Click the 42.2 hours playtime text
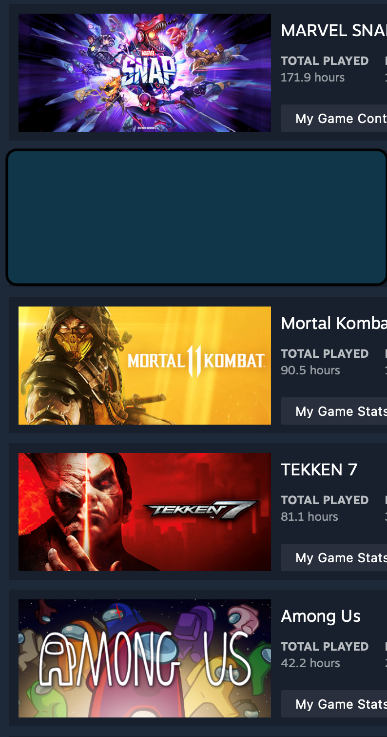The image size is (387, 737). pos(310,663)
